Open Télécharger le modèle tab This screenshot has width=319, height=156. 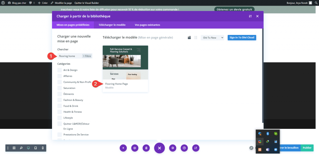pos(112,25)
